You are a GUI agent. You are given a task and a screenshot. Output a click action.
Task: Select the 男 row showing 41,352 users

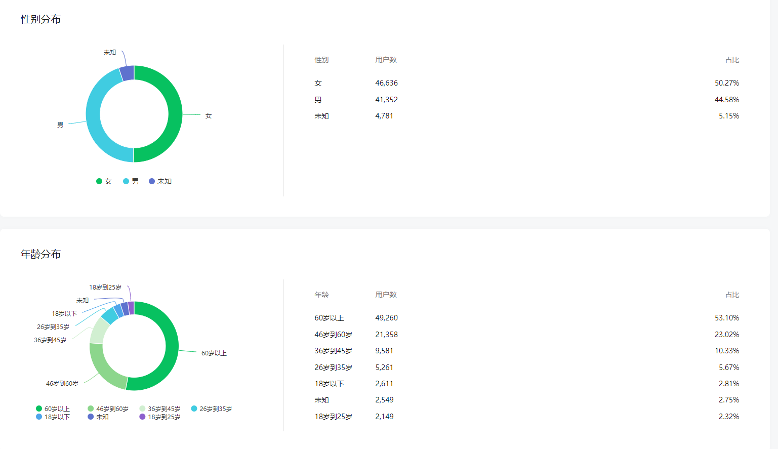coord(526,100)
